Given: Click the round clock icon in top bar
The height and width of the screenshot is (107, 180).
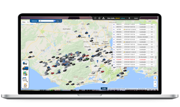Looking at the screenshot, I should tap(95, 18).
